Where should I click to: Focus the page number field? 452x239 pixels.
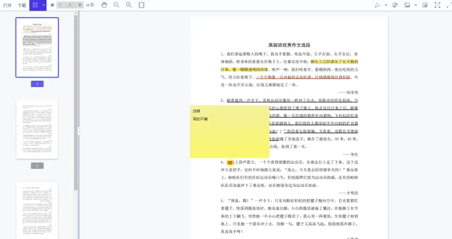pos(70,5)
